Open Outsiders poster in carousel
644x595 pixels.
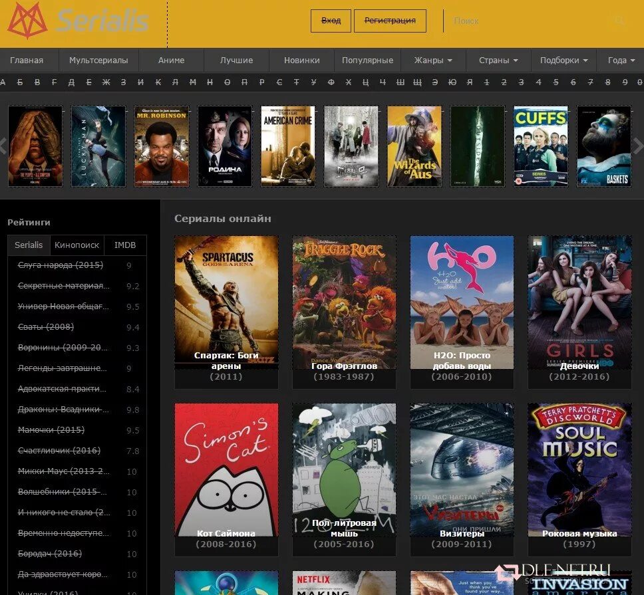click(478, 146)
